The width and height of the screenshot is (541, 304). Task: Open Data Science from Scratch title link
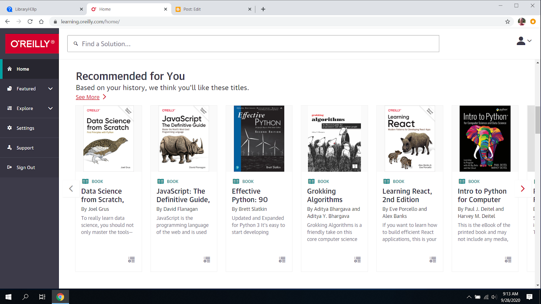(102, 195)
